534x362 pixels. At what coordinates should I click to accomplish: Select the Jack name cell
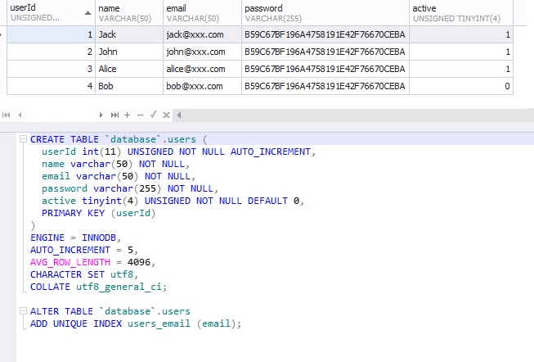point(129,34)
